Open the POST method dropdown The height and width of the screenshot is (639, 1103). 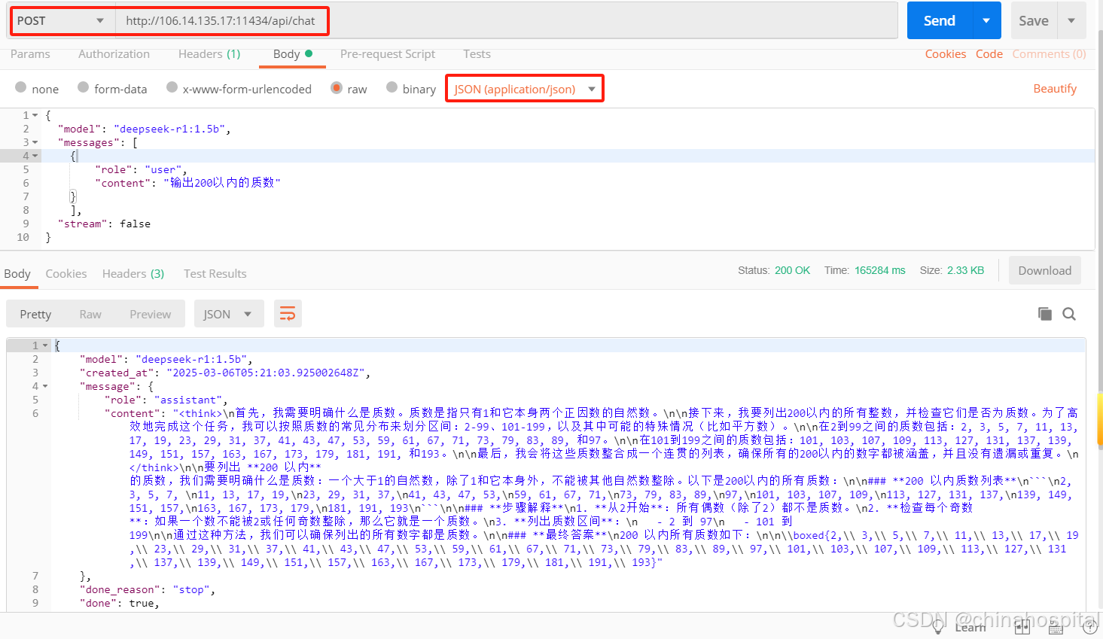tap(62, 21)
